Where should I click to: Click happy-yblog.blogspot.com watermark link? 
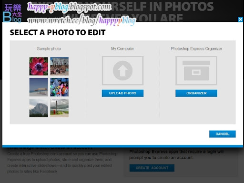[69, 7]
